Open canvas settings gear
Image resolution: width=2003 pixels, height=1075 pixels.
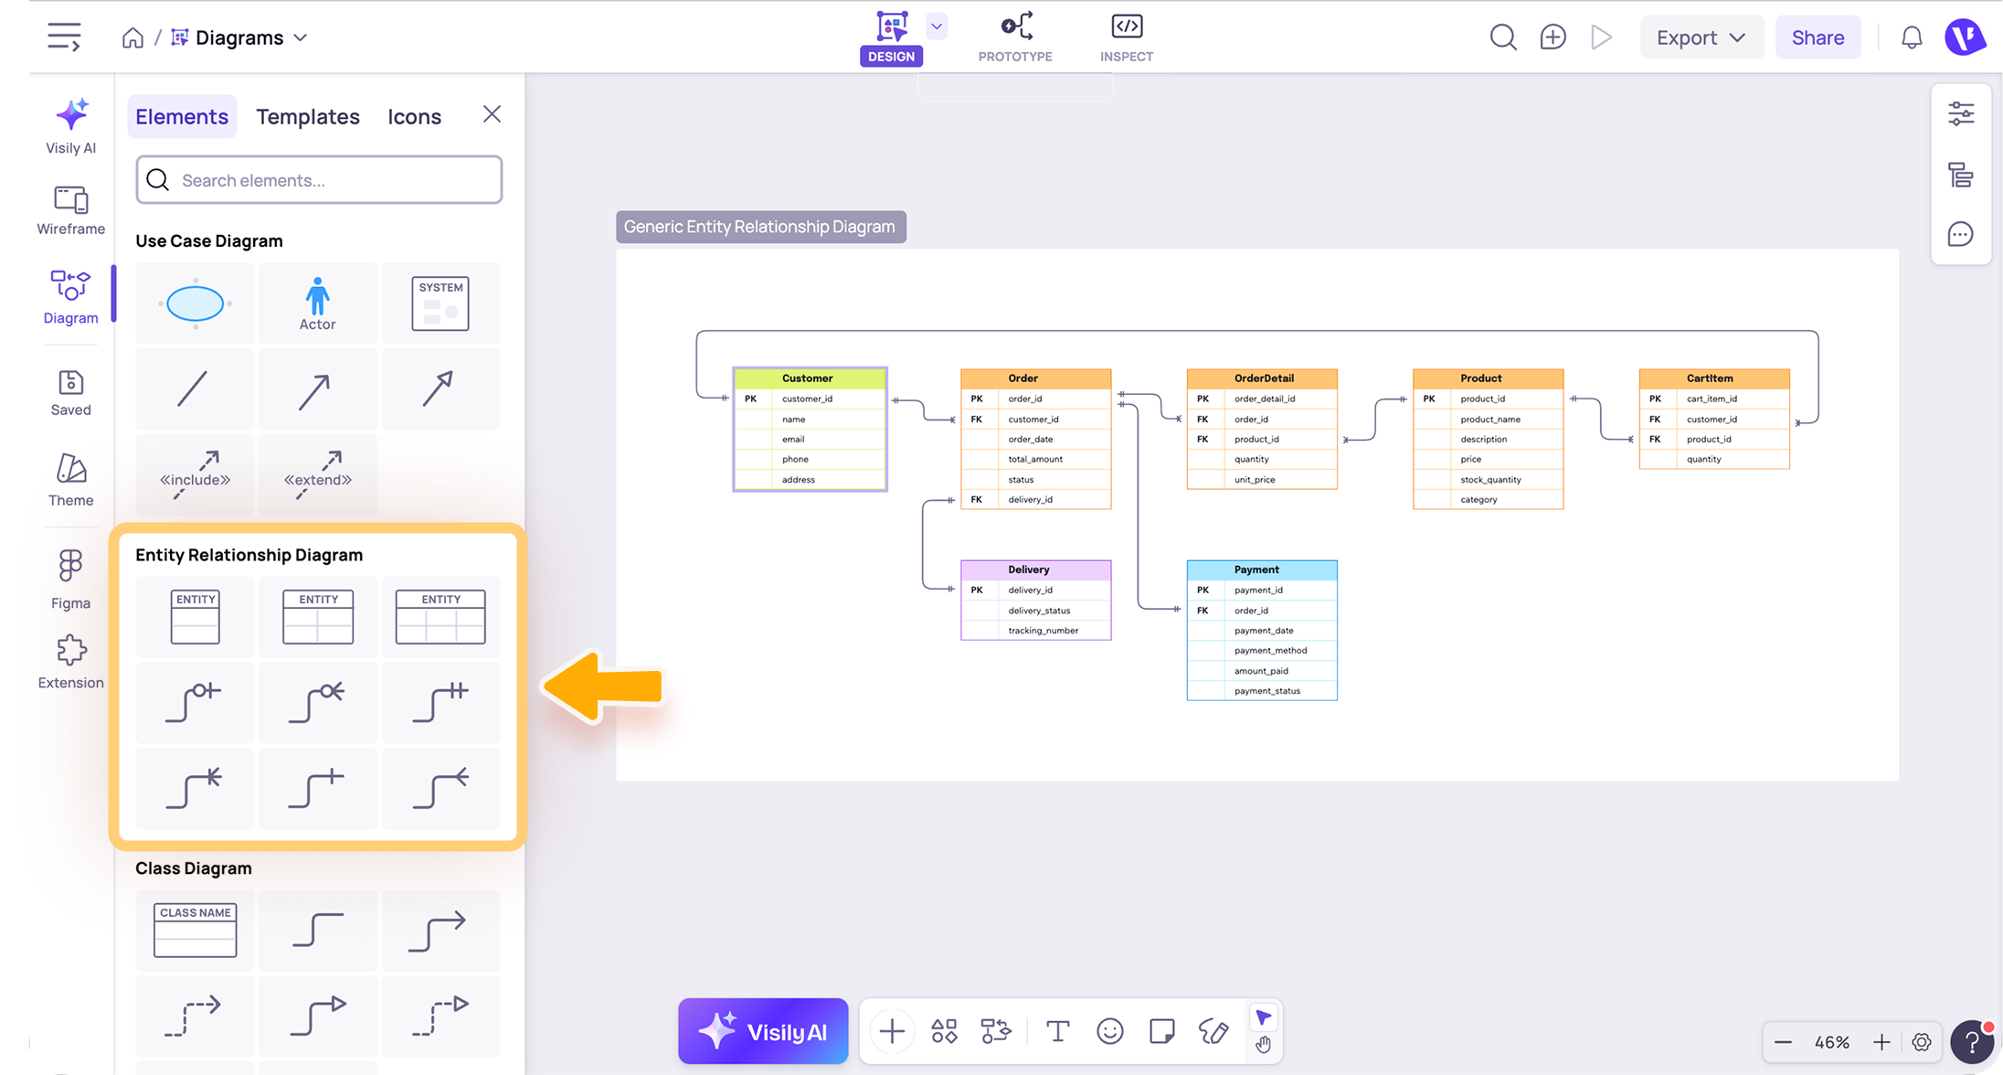click(x=1922, y=1042)
